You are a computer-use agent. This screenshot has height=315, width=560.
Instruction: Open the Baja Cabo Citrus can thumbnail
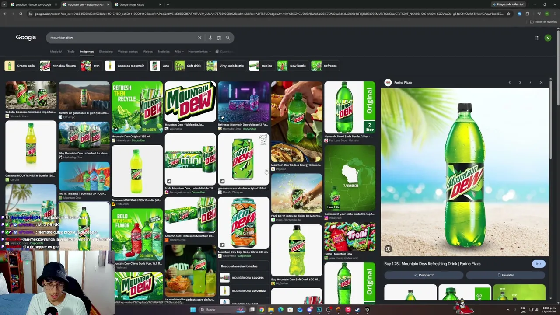coord(243,223)
